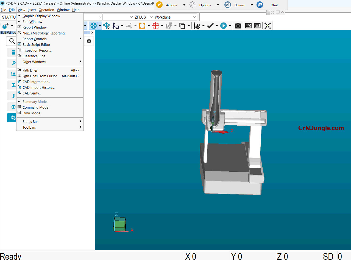Screen dimensions: 351x260
Task: Click the camera screenshot capture icon
Action: coord(238,26)
